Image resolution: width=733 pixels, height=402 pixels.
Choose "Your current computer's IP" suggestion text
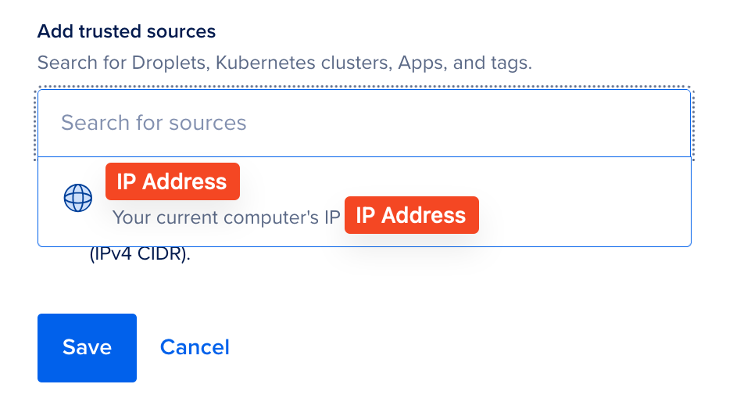coord(227,217)
